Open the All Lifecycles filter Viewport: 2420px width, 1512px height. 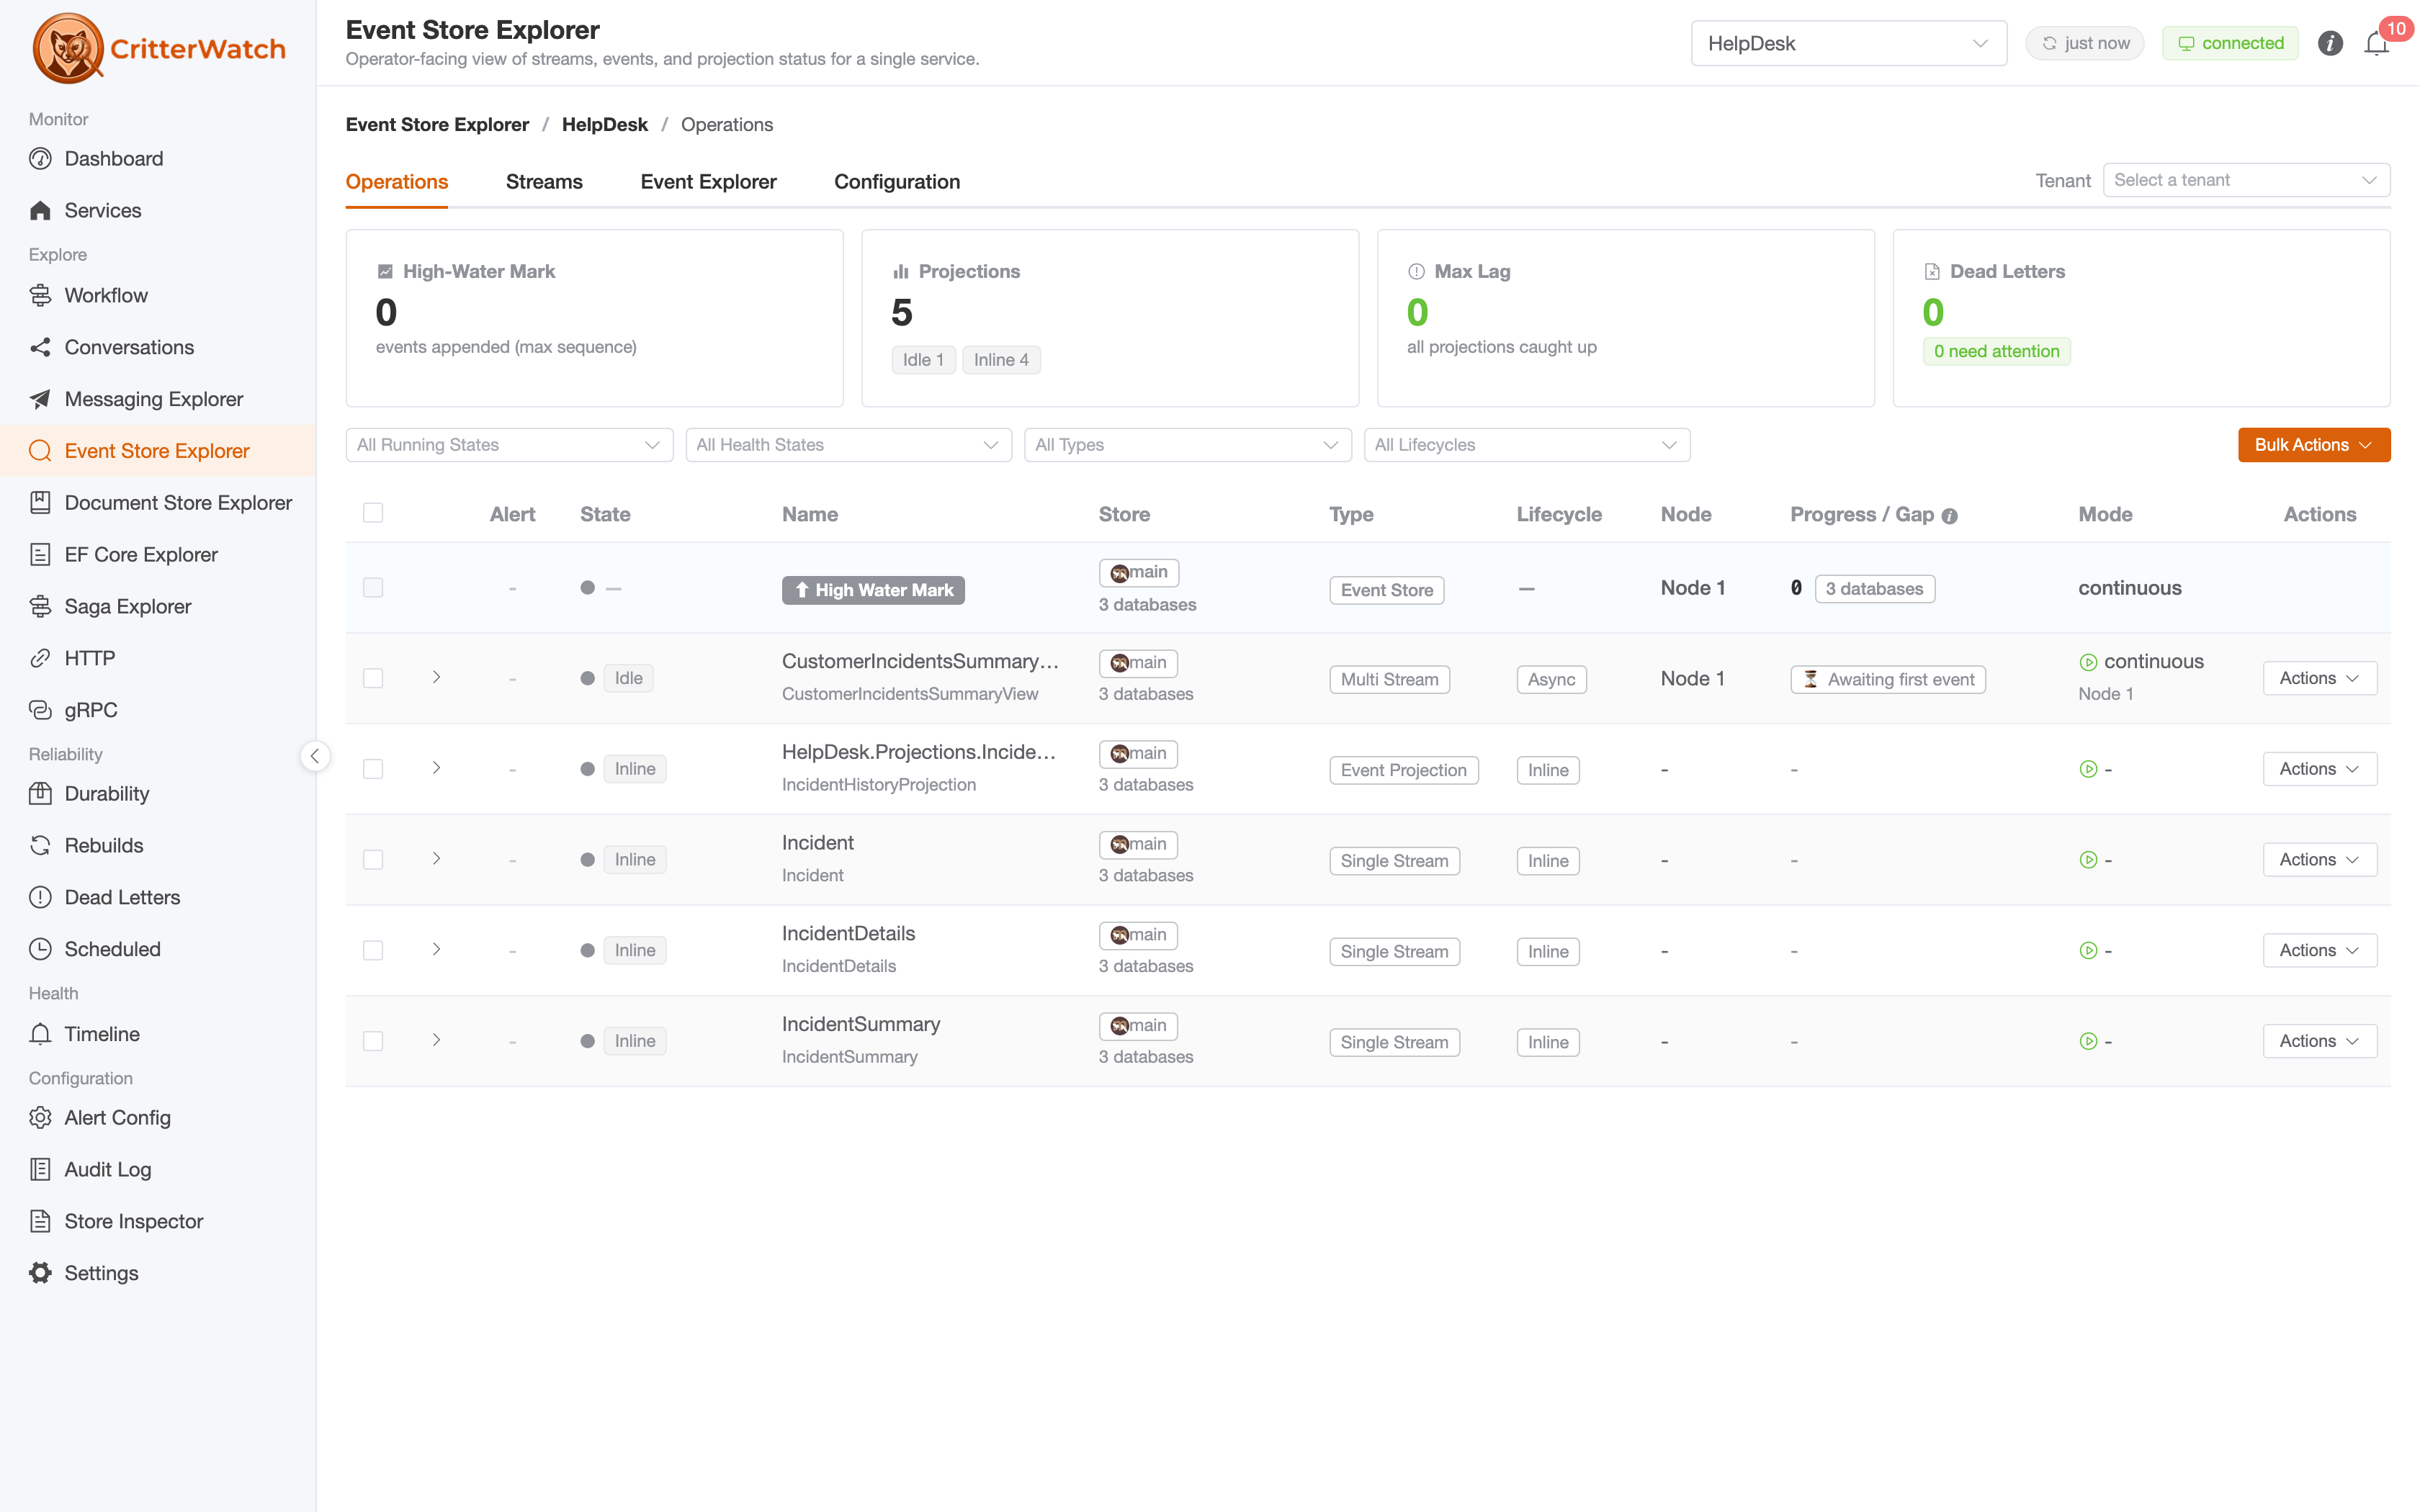coord(1527,445)
